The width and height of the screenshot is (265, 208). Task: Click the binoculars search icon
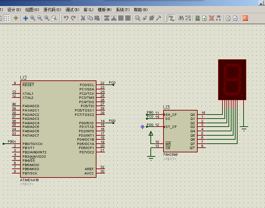(181, 18)
